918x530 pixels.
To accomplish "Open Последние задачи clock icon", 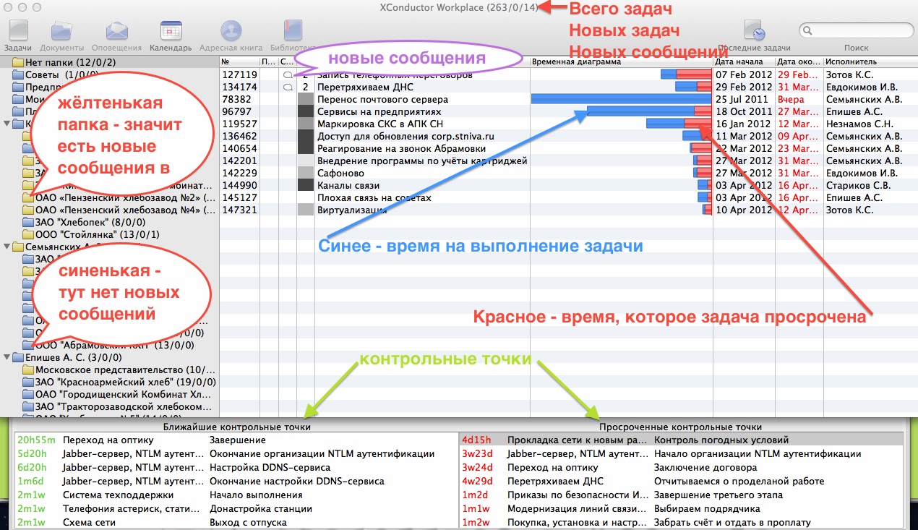I will pos(755,33).
